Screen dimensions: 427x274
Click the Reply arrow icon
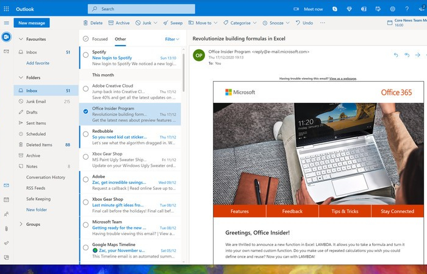tap(395, 55)
